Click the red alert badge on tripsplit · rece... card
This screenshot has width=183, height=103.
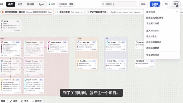coord(13,80)
